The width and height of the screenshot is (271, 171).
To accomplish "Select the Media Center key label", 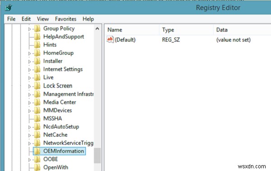I will click(60, 102).
